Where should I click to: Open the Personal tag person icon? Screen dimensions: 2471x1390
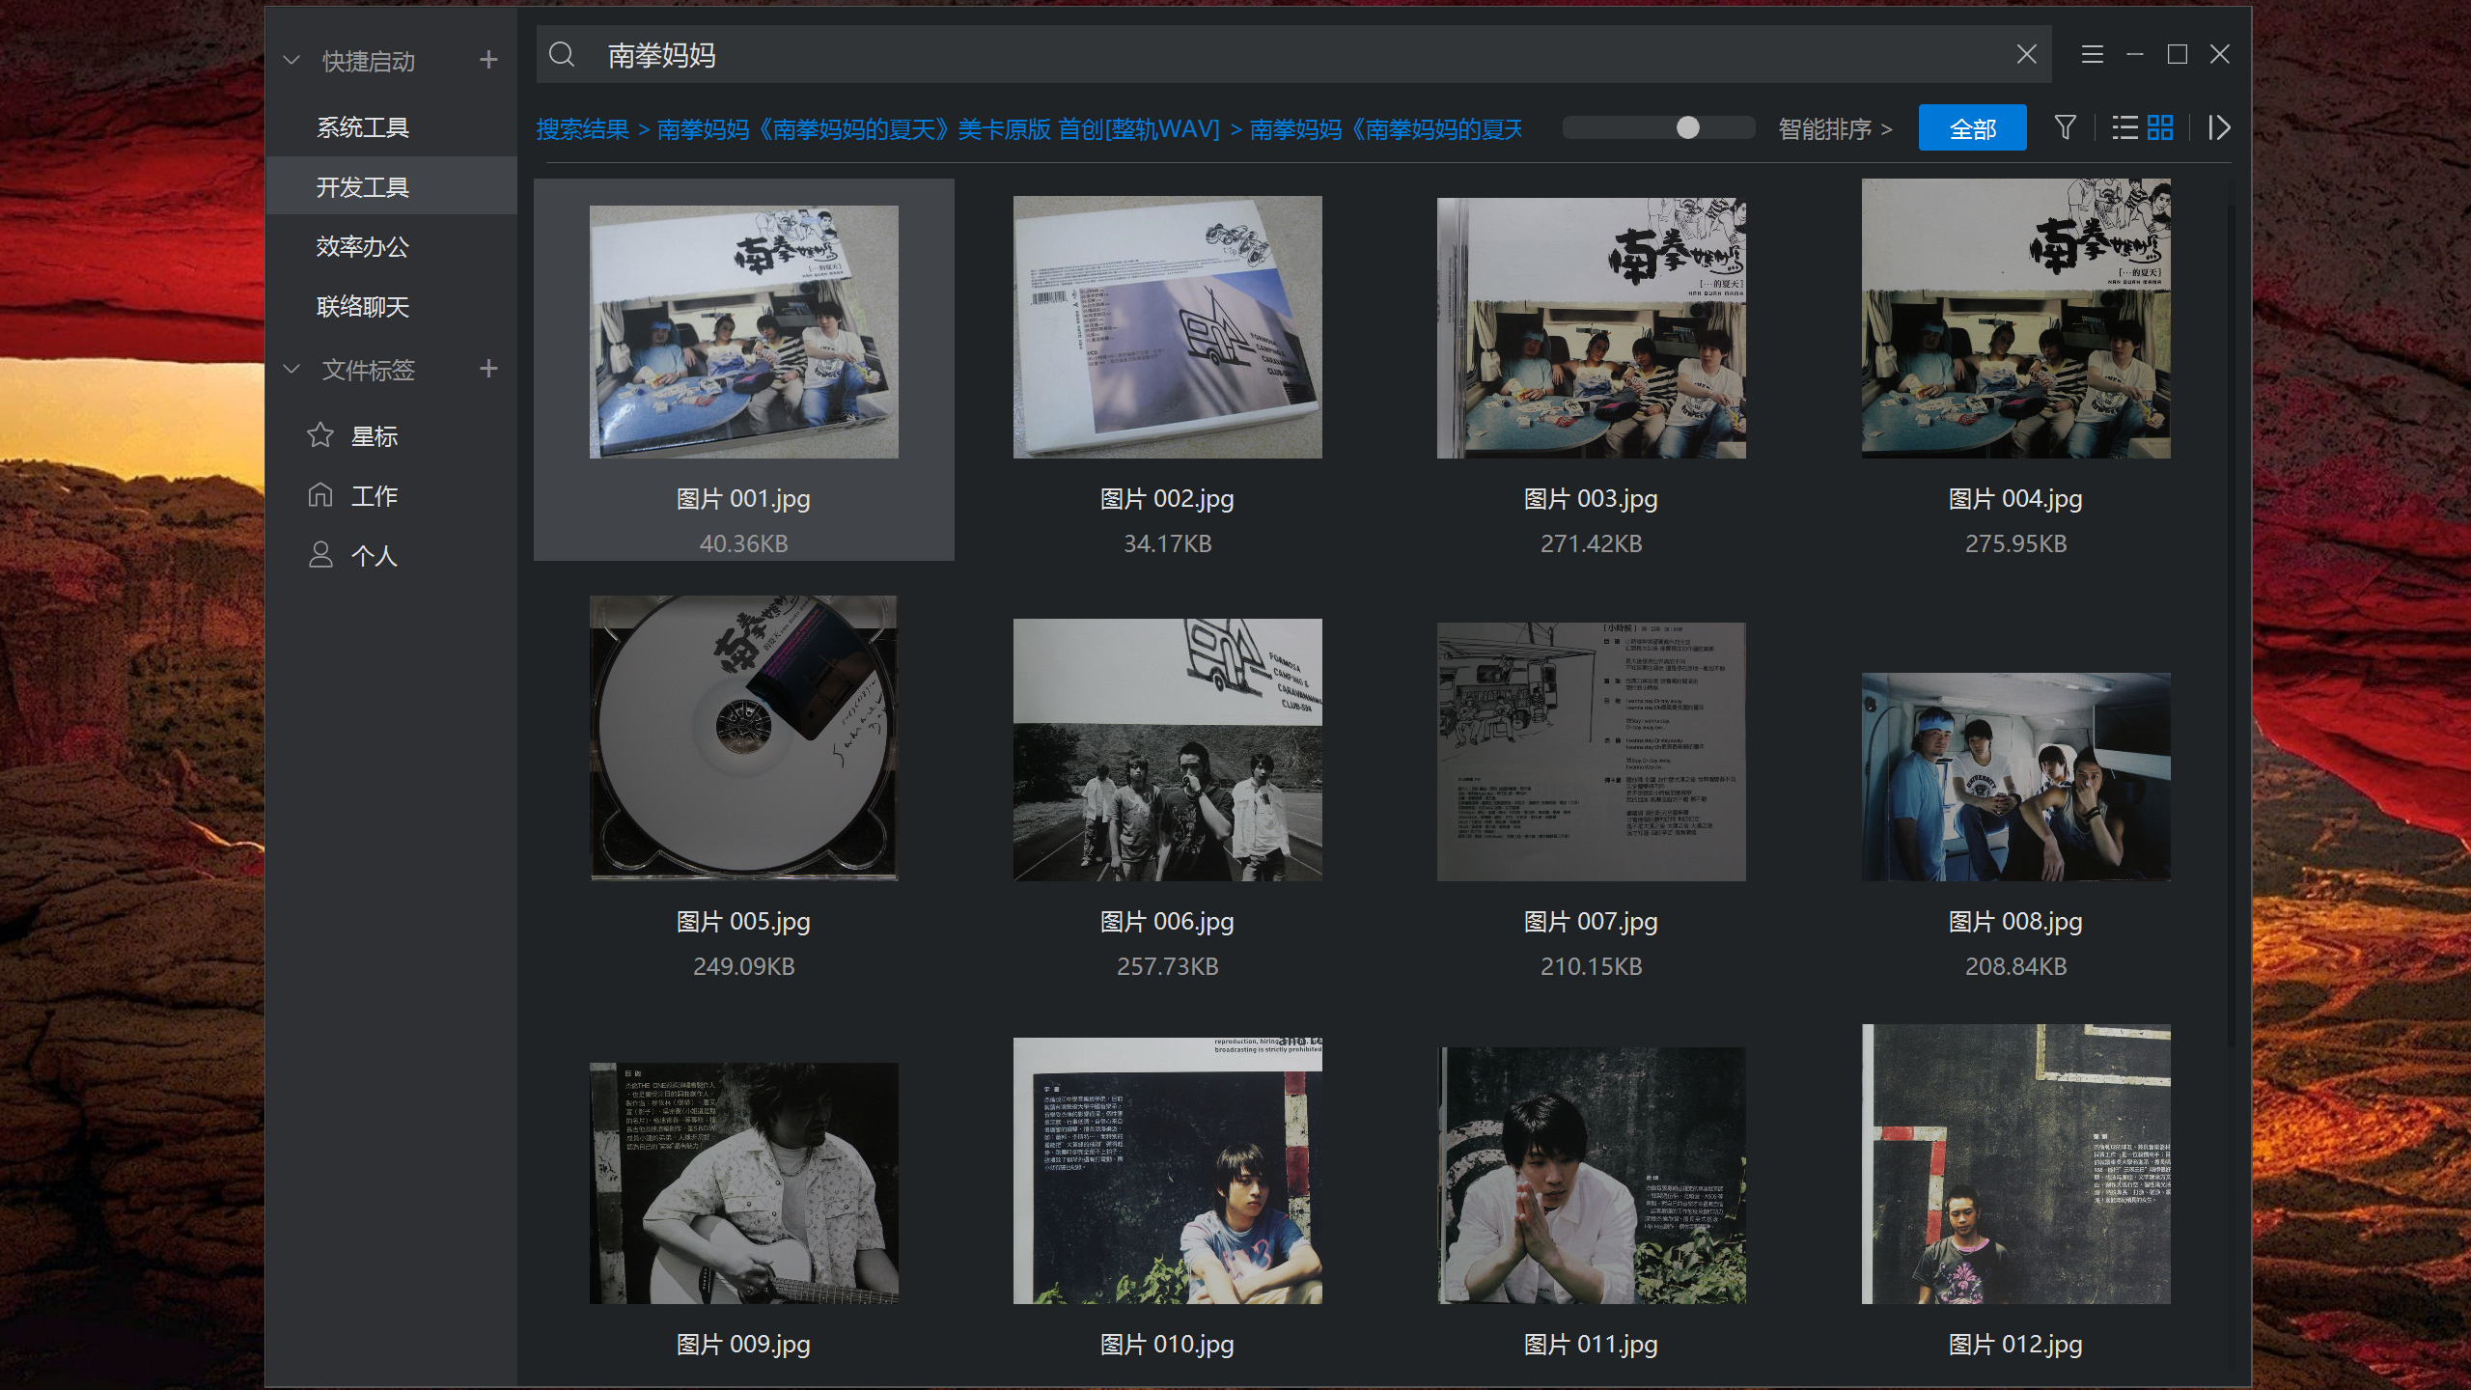[320, 555]
